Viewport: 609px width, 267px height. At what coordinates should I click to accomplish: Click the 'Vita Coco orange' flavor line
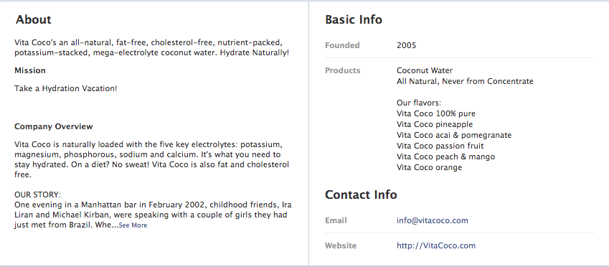pyautogui.click(x=429, y=167)
